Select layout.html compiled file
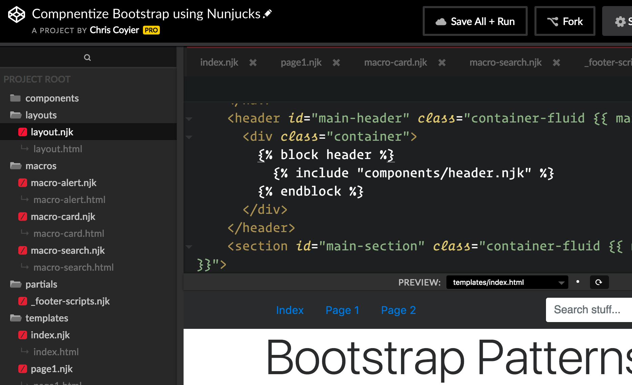632x385 pixels. [x=58, y=149]
